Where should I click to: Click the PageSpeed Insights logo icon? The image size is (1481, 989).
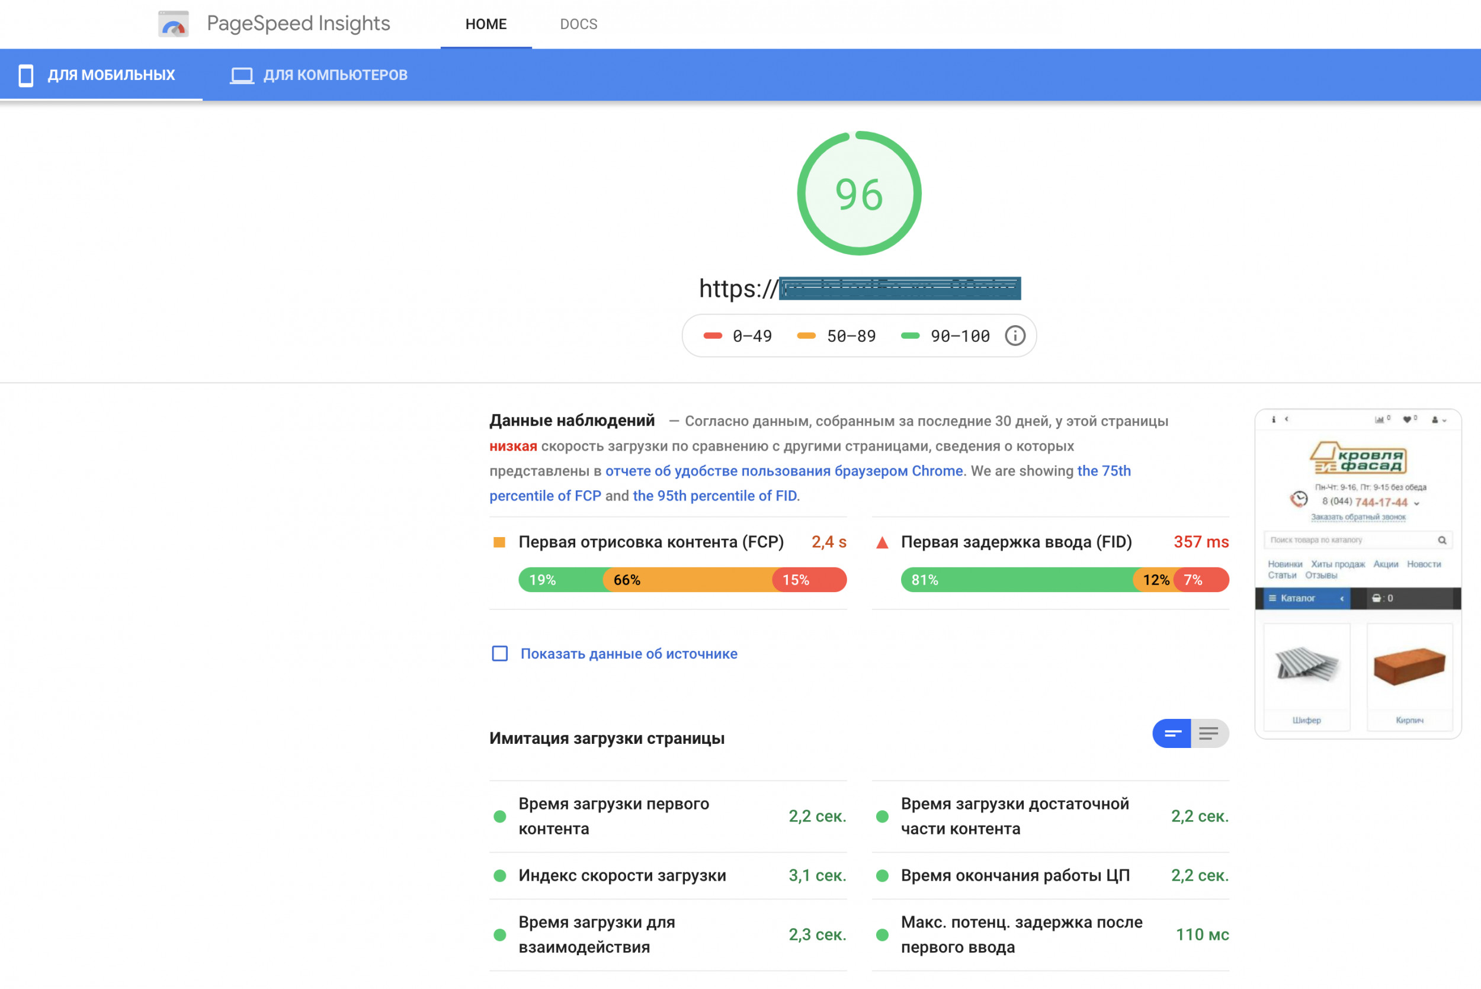point(173,24)
